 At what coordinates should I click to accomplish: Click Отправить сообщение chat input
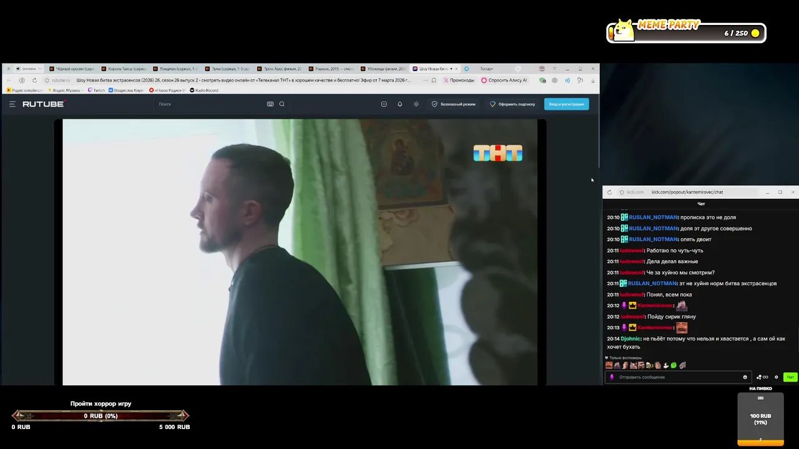[677, 377]
